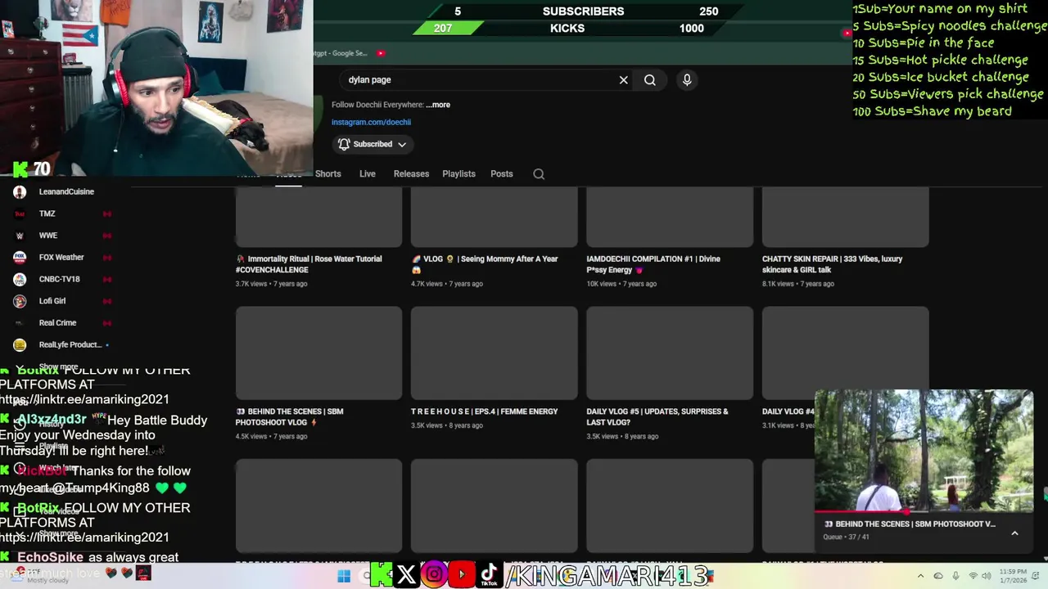
Task: Click the Real Crime avatar icon
Action: (x=20, y=322)
